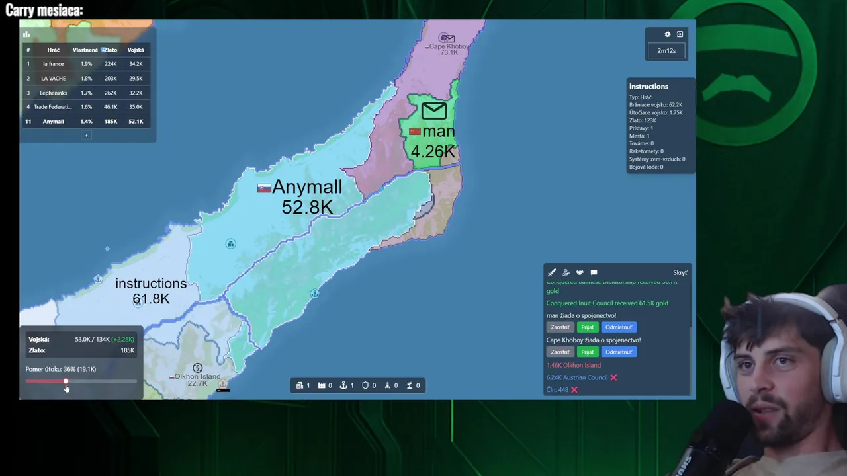The height and width of the screenshot is (476, 847).
Task: Click the Olkhon Island territory label
Action: [197, 376]
